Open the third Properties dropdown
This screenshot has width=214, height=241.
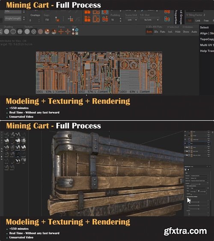tap(199, 181)
